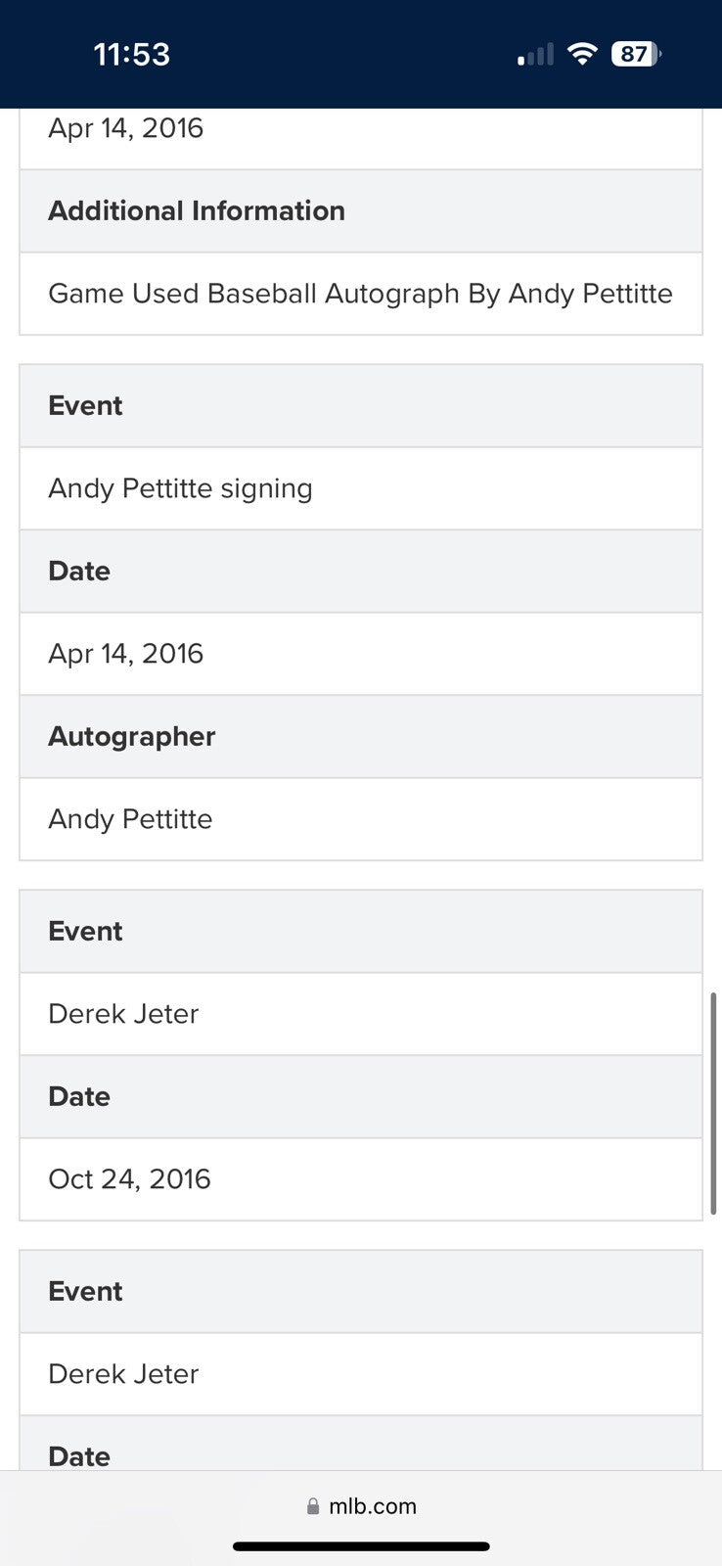The height and width of the screenshot is (1566, 722).
Task: Tap the home indicator bar
Action: click(x=361, y=1546)
